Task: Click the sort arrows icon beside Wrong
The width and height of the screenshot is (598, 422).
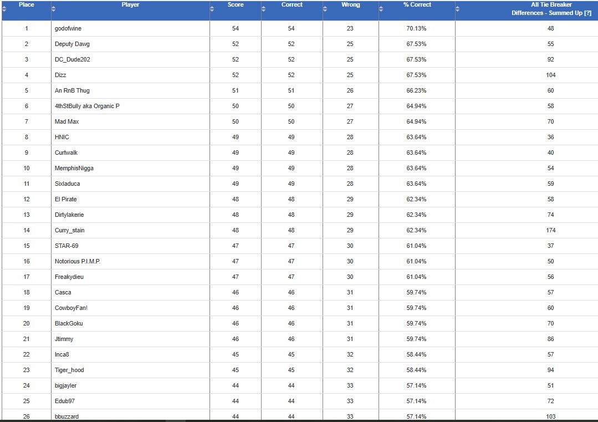Action: 326,8
